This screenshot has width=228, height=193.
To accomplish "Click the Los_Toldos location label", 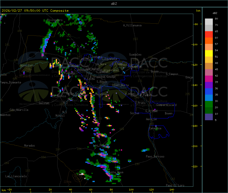I will pyautogui.click(x=101, y=145).
